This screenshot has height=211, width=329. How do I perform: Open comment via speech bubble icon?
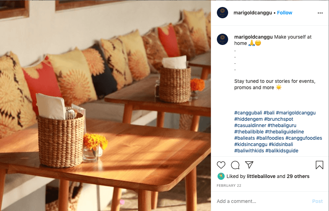pos(235,165)
